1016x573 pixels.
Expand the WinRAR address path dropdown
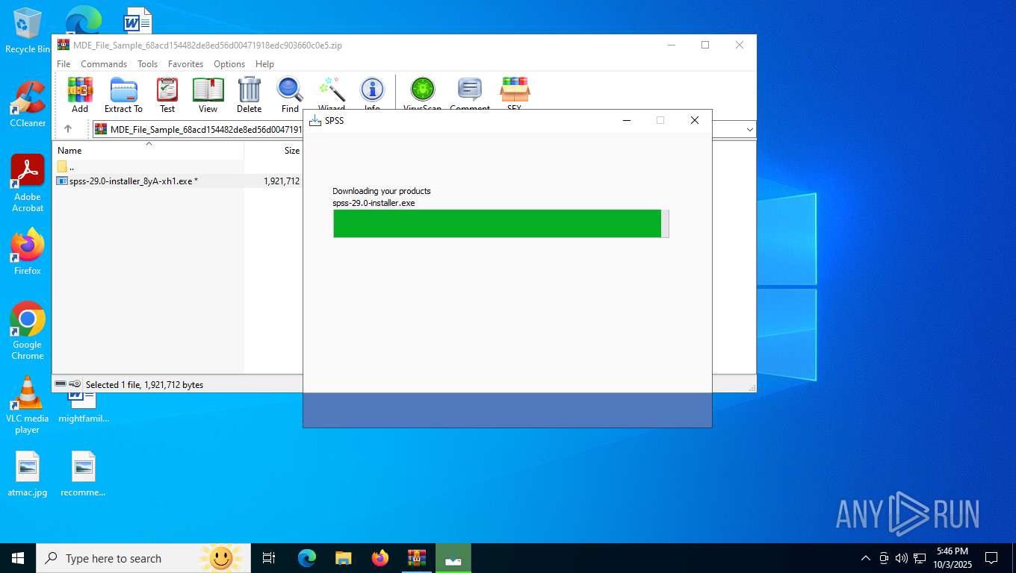point(749,130)
